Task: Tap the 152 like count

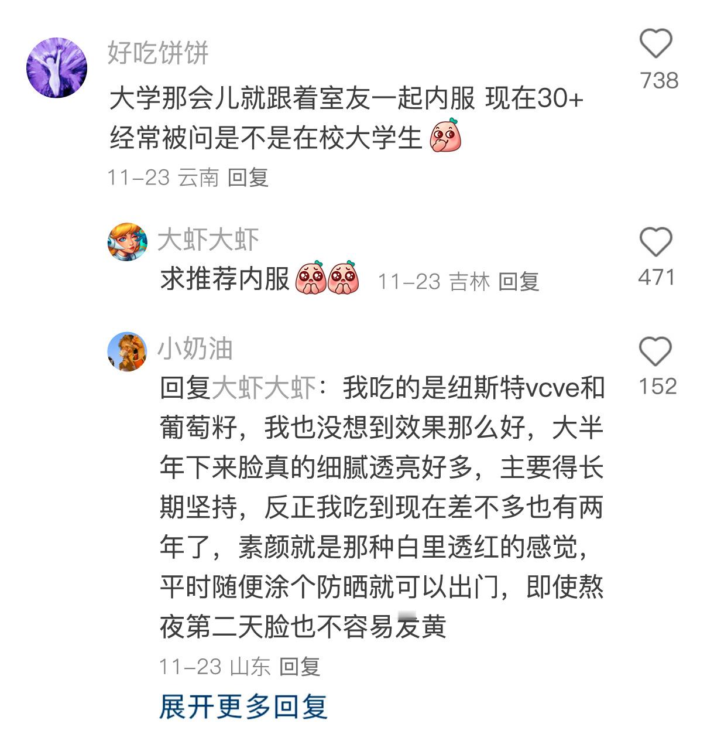Action: tap(657, 386)
